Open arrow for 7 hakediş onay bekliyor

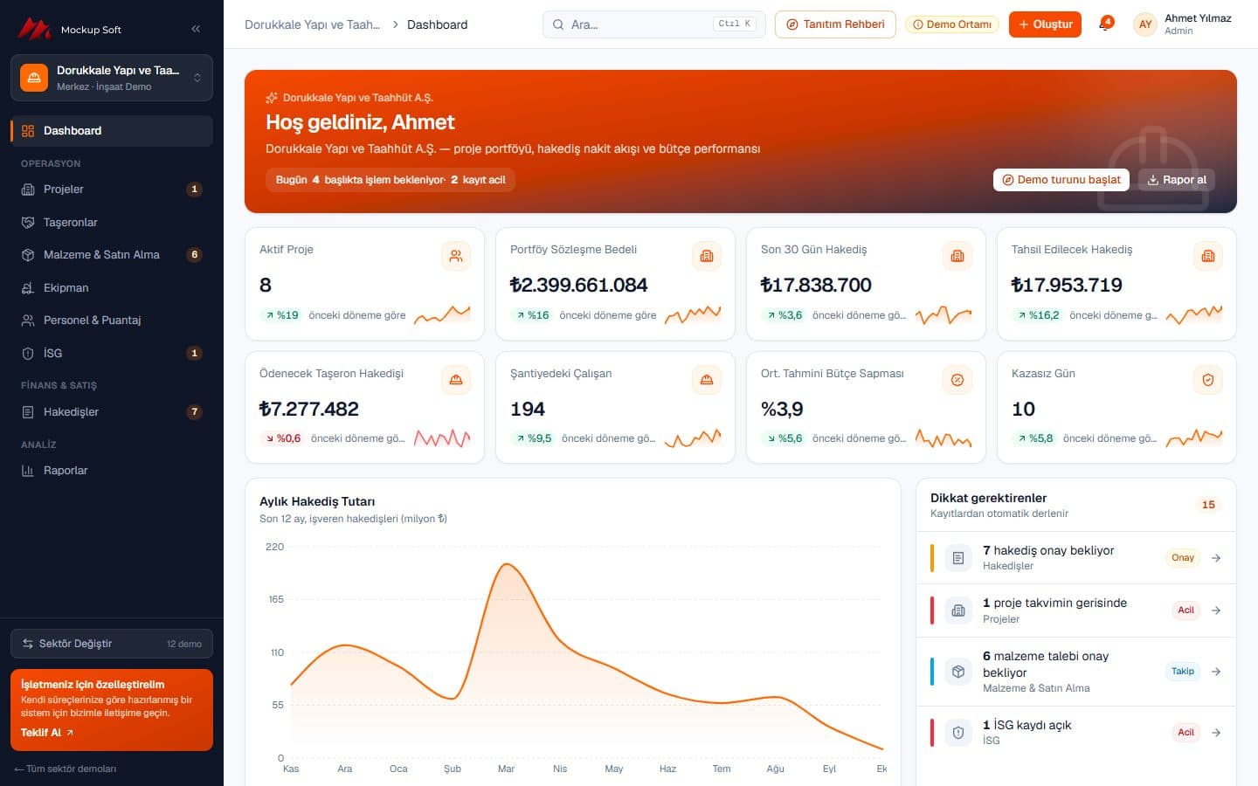coord(1216,558)
